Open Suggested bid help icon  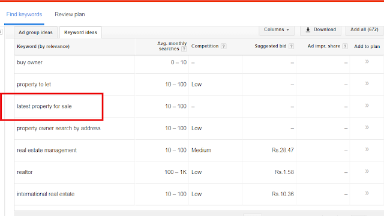point(291,46)
